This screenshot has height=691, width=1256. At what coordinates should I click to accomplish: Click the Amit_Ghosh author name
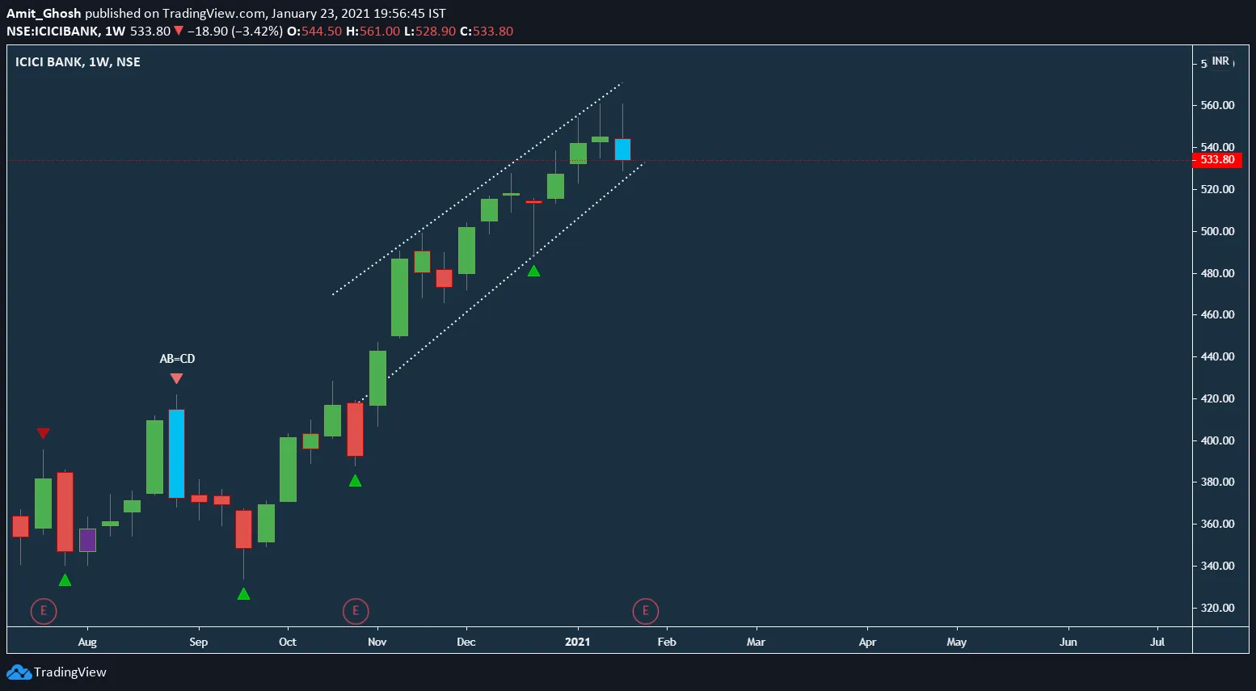(x=44, y=14)
